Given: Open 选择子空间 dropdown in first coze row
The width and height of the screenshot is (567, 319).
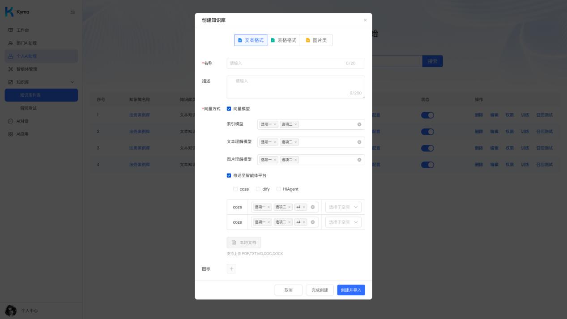Looking at the screenshot, I should [x=343, y=207].
